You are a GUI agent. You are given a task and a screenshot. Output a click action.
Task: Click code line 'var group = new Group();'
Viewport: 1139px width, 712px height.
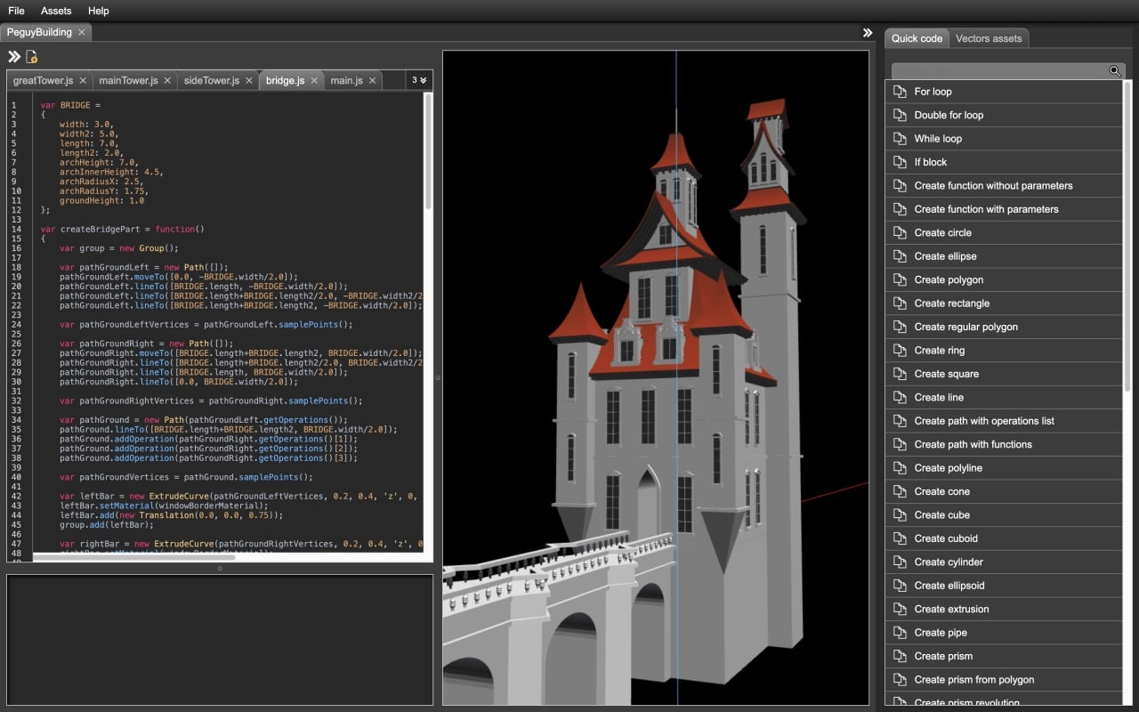pos(119,248)
